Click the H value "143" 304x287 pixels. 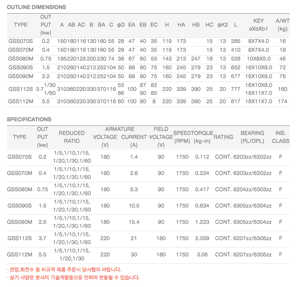pyautogui.click(x=167, y=59)
